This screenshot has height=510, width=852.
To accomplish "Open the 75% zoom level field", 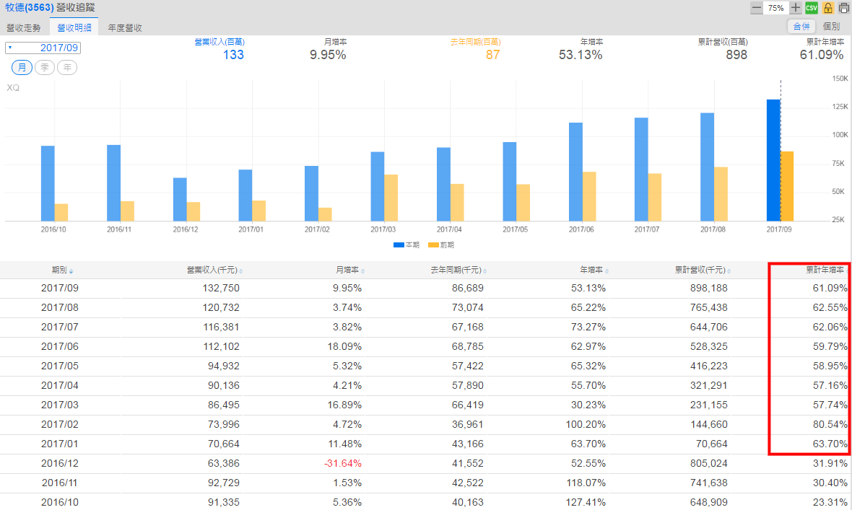I will coord(776,8).
